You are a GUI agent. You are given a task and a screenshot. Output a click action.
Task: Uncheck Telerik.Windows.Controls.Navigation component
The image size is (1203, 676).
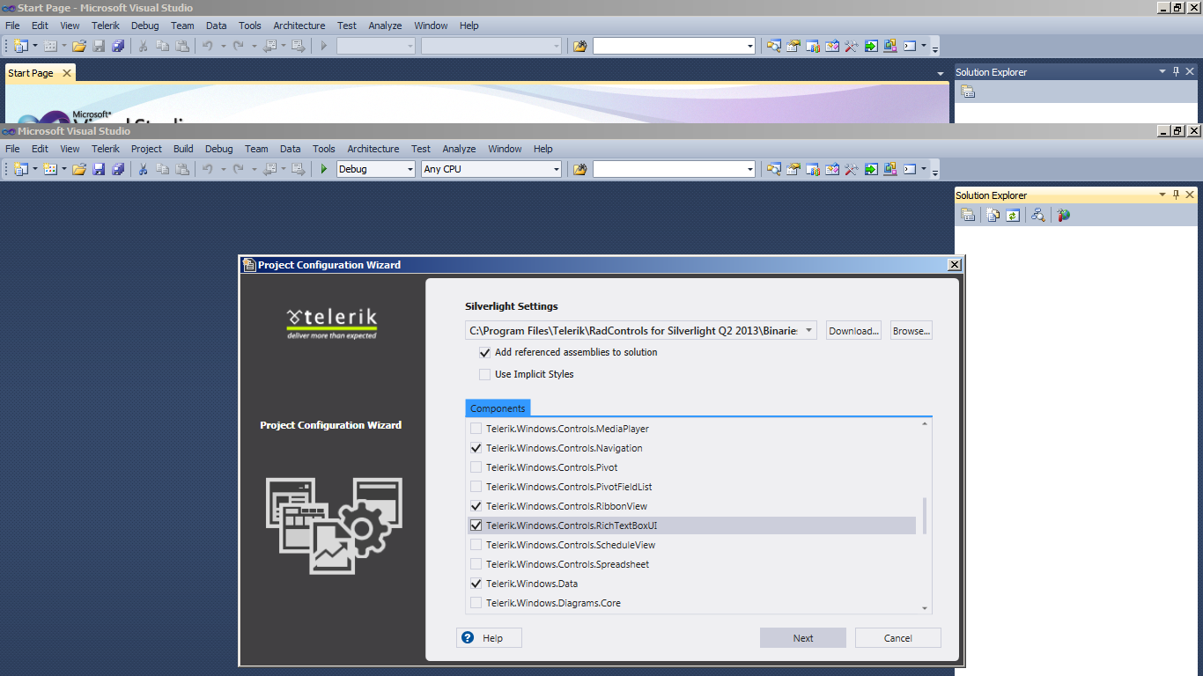[476, 448]
